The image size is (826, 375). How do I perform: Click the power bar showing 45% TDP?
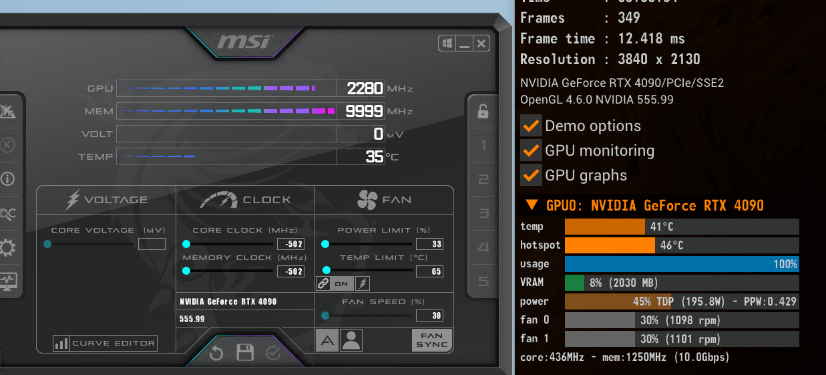682,301
